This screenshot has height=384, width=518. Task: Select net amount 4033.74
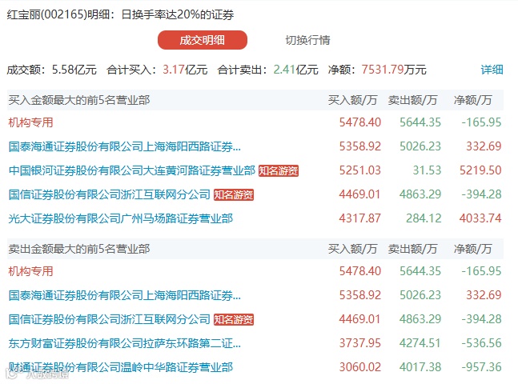pyautogui.click(x=480, y=218)
